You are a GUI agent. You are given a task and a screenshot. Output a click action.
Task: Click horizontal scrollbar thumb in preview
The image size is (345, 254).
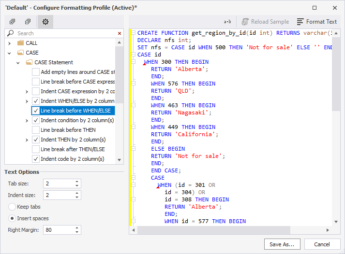(214, 230)
